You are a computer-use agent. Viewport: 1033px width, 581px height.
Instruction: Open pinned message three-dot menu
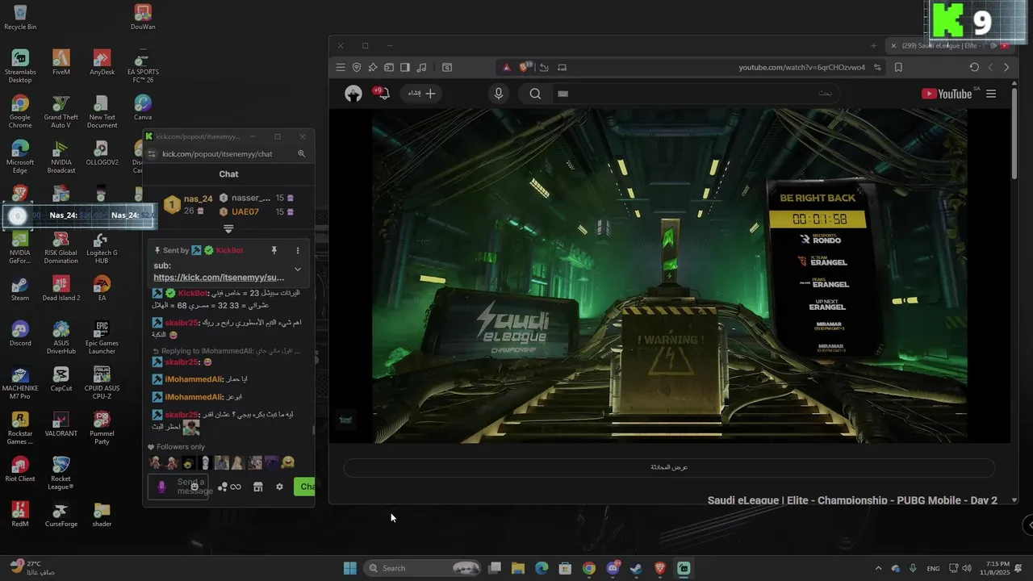[298, 251]
